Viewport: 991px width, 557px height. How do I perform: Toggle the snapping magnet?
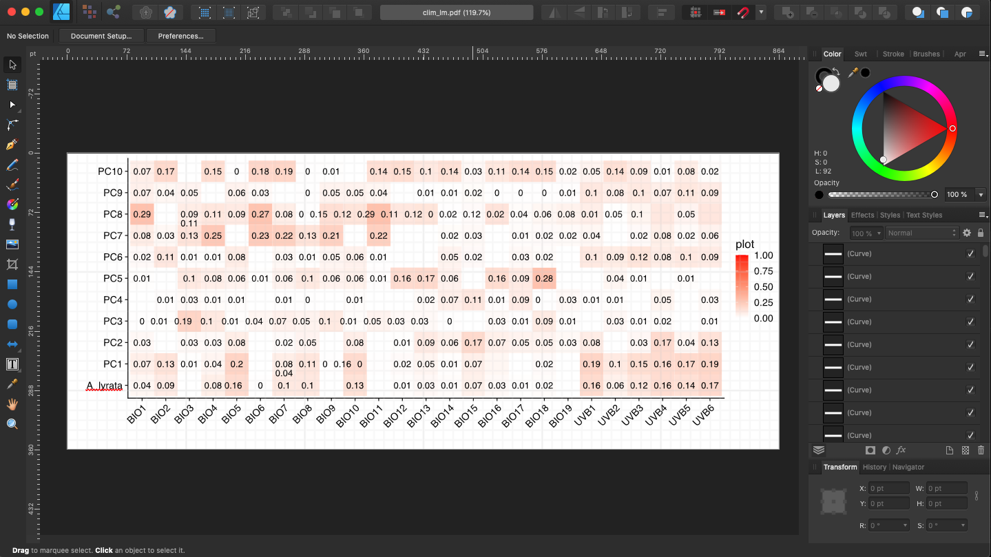tap(743, 12)
